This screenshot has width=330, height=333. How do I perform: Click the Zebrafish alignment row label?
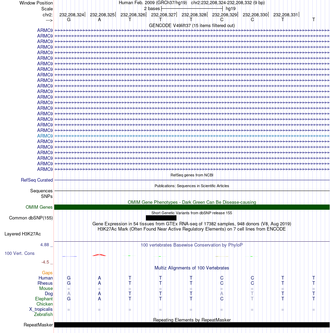click(43, 315)
